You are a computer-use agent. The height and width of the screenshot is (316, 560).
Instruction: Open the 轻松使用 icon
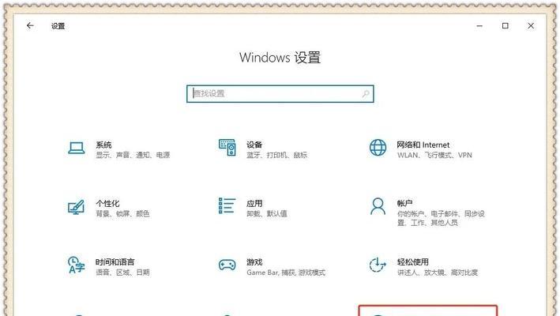click(x=378, y=265)
